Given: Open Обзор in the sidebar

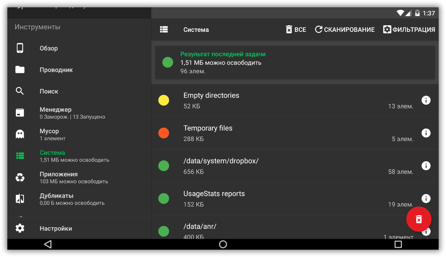Looking at the screenshot, I should click(x=49, y=48).
